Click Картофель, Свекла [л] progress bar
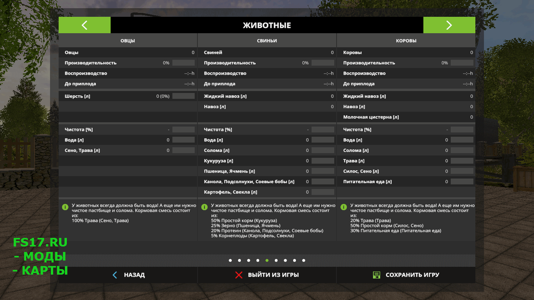 (323, 192)
